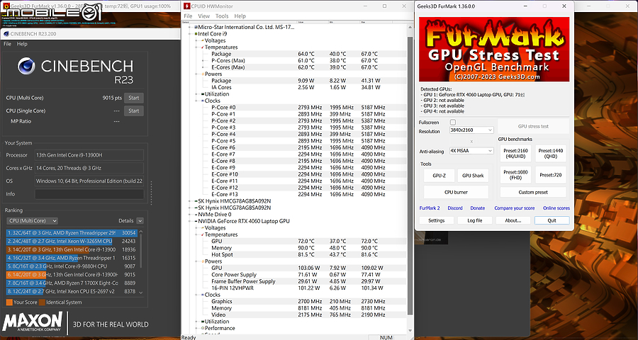
Task: Expand the ranking Details arrow
Action: pyautogui.click(x=140, y=220)
